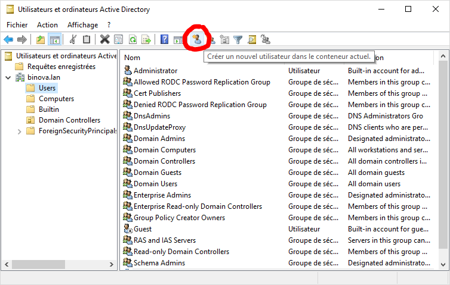Click the Delete X icon in toolbar
The height and width of the screenshot is (285, 450).
tap(104, 40)
